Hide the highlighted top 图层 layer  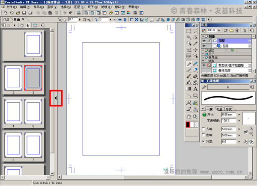point(204,41)
